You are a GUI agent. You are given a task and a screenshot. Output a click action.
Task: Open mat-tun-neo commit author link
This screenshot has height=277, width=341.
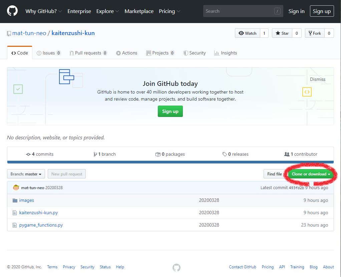(x=33, y=188)
